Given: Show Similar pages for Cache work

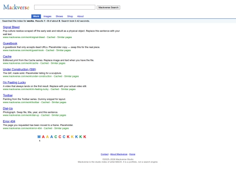Looking at the screenshot, I should pyautogui.click(x=58, y=63).
